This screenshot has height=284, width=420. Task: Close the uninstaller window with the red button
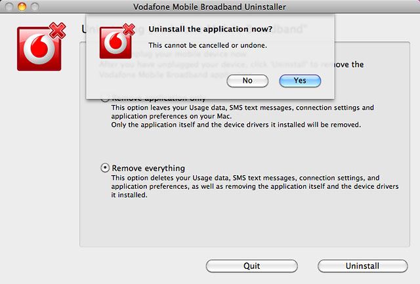click(8, 6)
